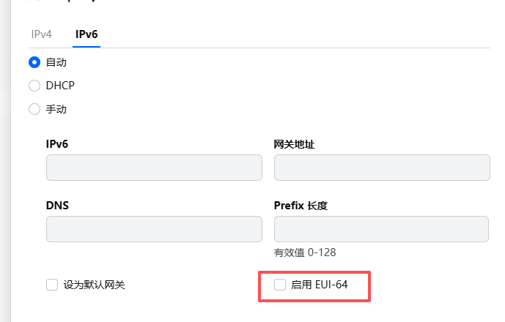Click into the DNS input field

[x=154, y=229]
